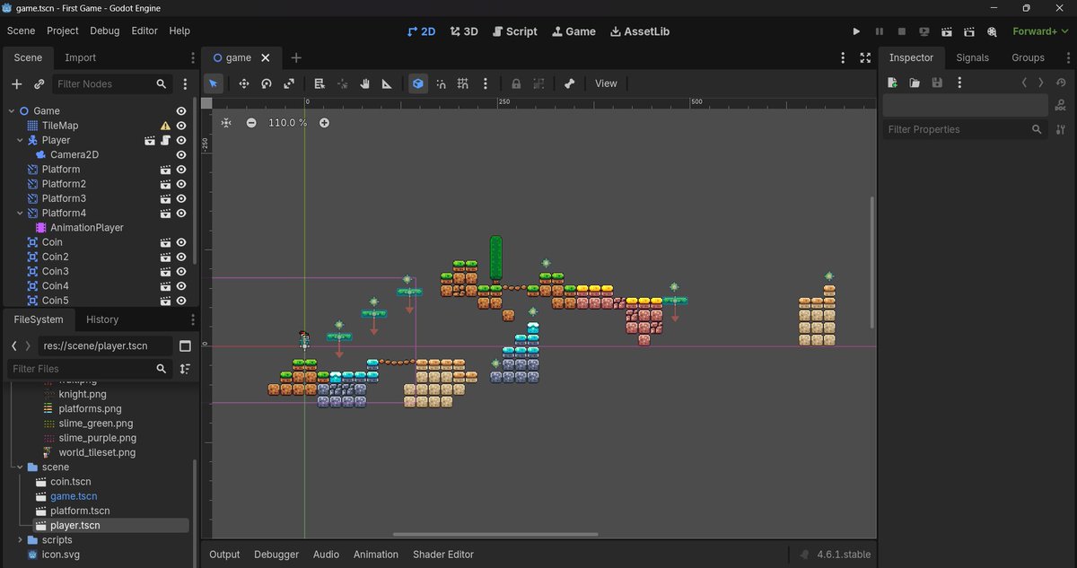Open snapping options three-dot menu
Screen dimensions: 1077x568
click(x=486, y=83)
